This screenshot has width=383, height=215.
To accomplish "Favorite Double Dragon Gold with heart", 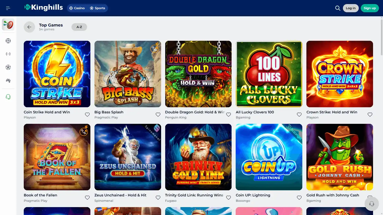I will (x=229, y=115).
